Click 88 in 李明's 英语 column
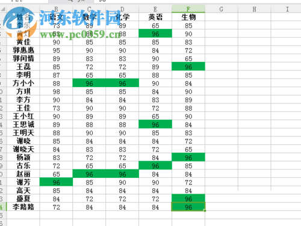This screenshot has height=226, width=301. [x=155, y=75]
